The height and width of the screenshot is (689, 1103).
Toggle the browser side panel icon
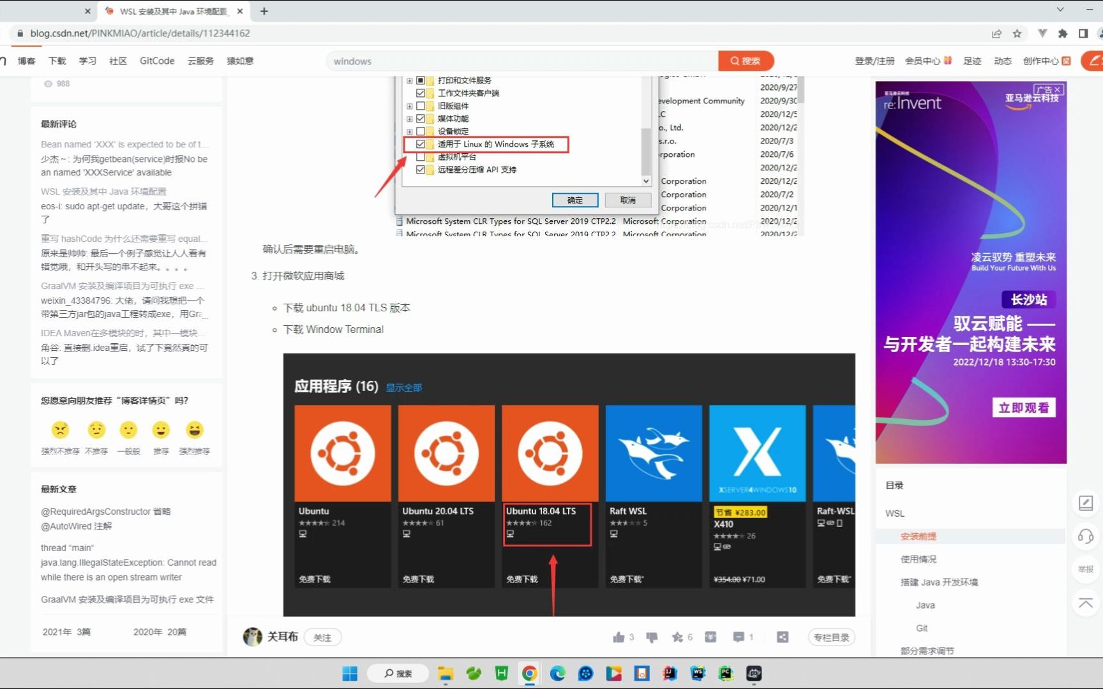coord(1083,33)
